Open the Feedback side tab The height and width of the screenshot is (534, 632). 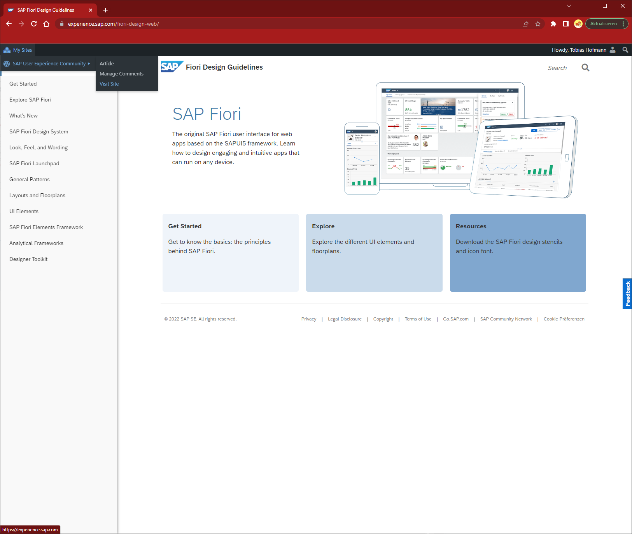[x=627, y=294]
